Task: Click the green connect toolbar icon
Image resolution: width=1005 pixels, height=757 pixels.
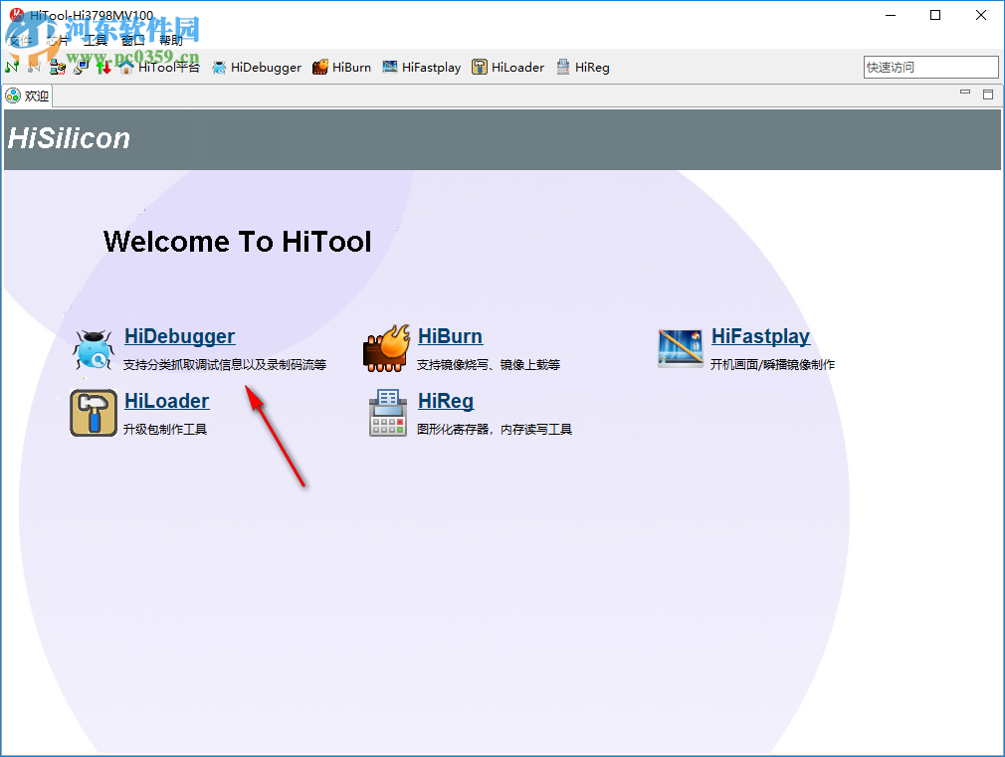Action: pyautogui.click(x=12, y=67)
